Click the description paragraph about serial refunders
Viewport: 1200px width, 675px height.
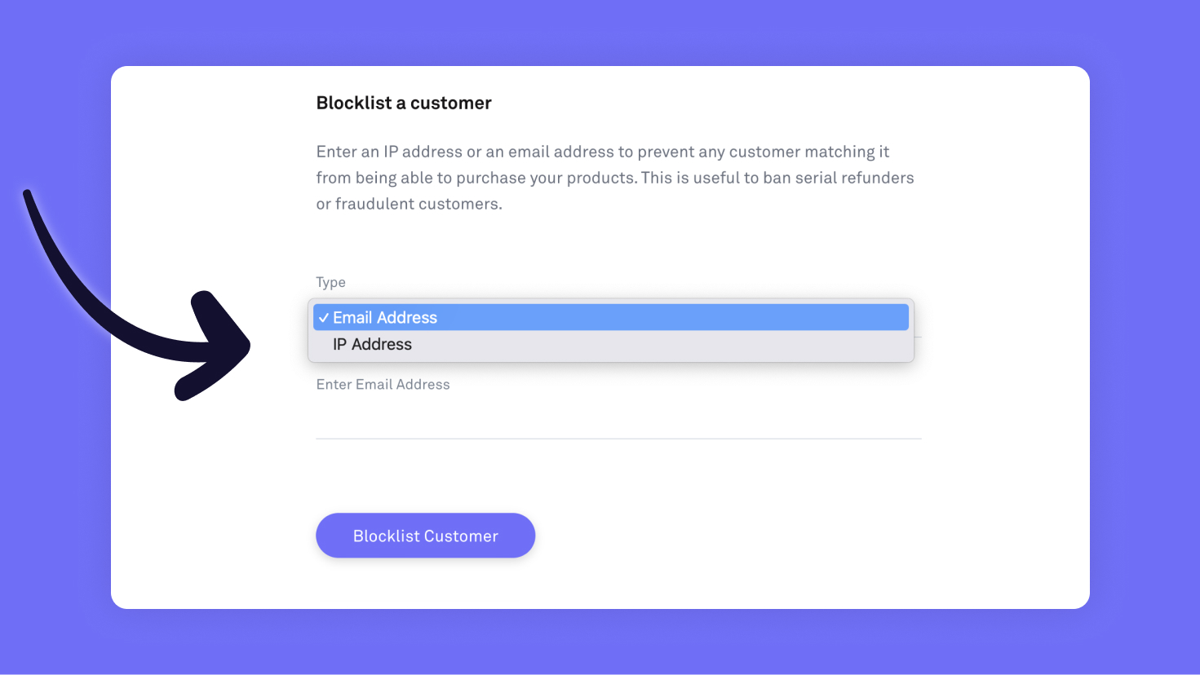point(614,177)
